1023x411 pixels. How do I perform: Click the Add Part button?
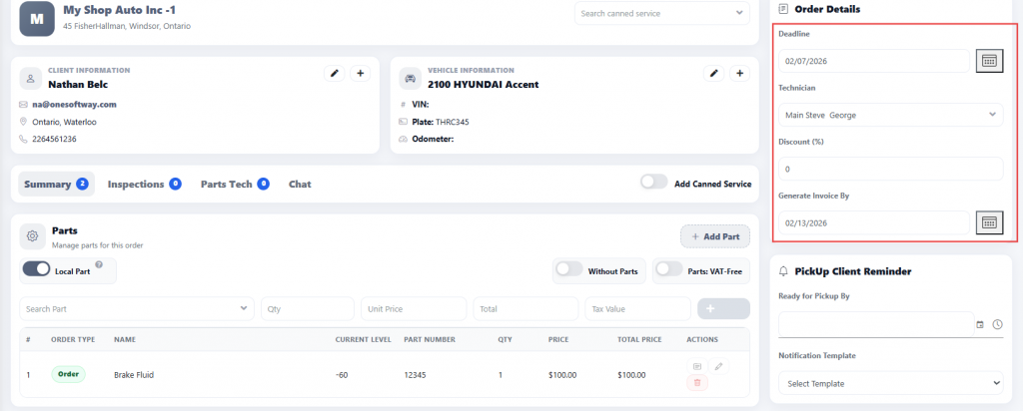pos(714,236)
